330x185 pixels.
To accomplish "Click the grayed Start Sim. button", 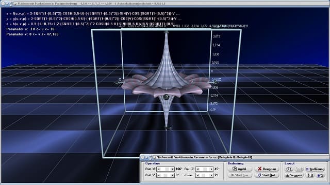I will pos(239,175).
